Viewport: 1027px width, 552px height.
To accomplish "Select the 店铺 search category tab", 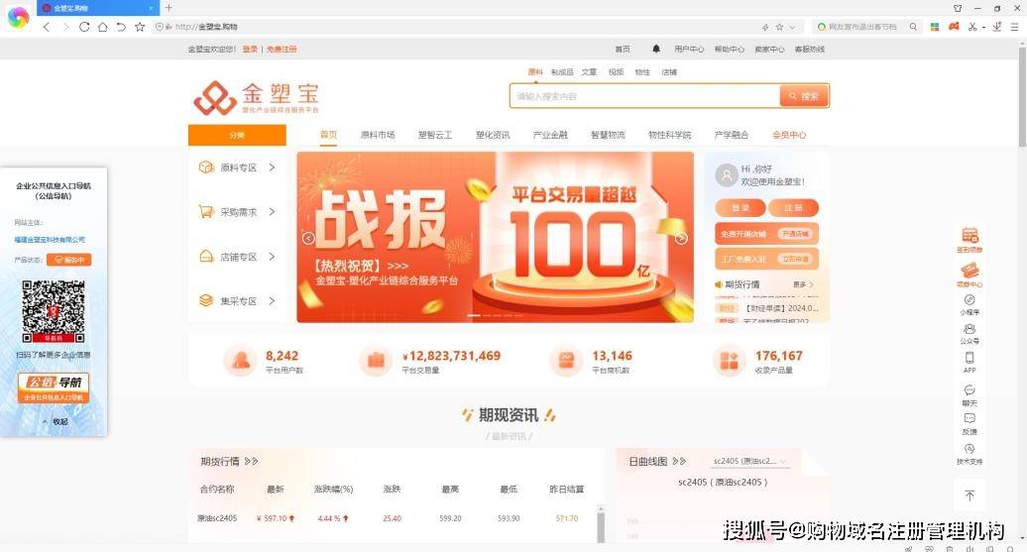I will click(669, 72).
